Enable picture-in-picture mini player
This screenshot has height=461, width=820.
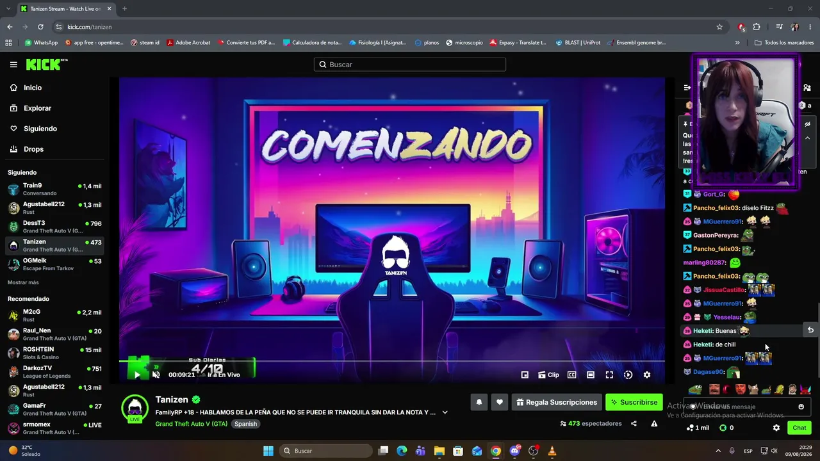point(525,375)
